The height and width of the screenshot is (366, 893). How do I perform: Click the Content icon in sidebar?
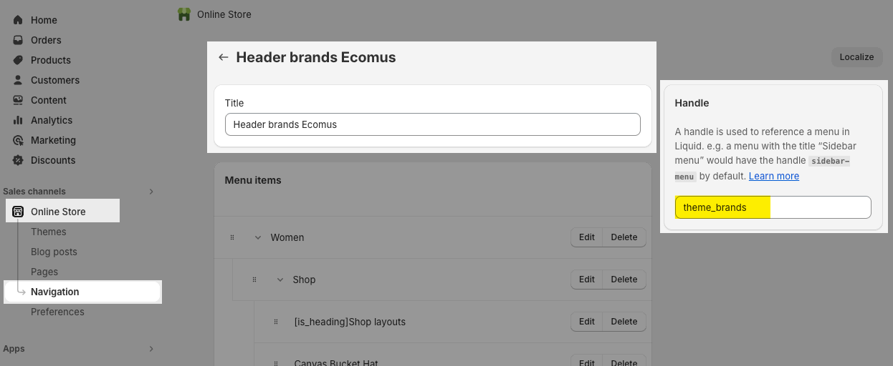tap(18, 100)
